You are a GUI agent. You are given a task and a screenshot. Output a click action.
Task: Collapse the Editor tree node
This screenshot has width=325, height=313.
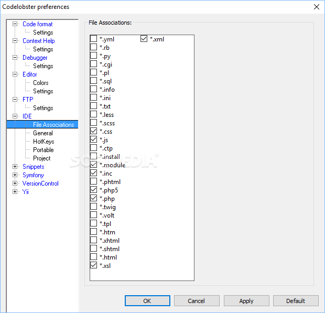click(x=15, y=74)
